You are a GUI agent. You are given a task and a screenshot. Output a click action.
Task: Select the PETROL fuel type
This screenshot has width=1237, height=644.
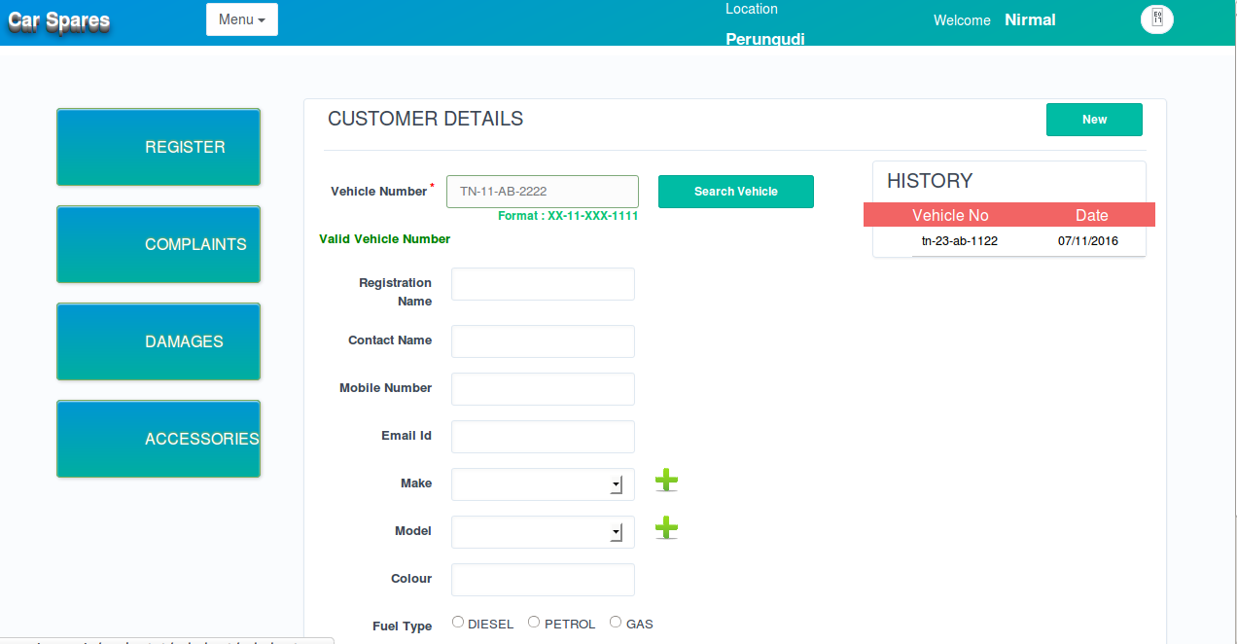pyautogui.click(x=534, y=623)
